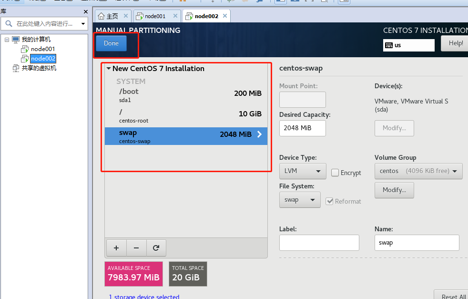This screenshot has height=299, width=468.
Task: Click the us keyboard layout indicator
Action: click(408, 45)
